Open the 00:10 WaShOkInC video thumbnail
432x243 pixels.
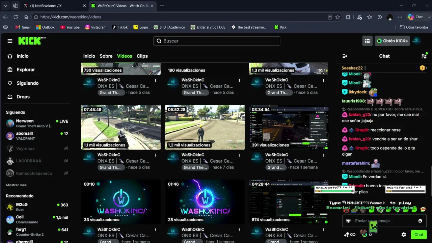pos(121,202)
